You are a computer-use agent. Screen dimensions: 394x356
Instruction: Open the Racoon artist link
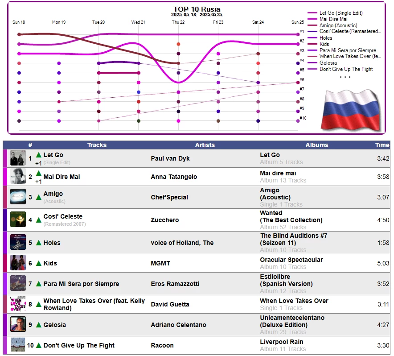162,345
